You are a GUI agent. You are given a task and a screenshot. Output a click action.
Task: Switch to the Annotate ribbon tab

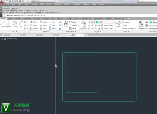coord(18,19)
